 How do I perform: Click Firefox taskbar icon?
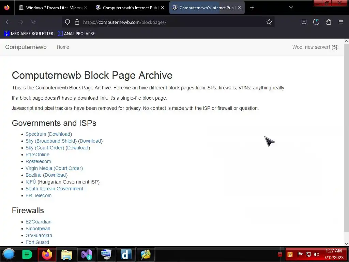(x=47, y=254)
